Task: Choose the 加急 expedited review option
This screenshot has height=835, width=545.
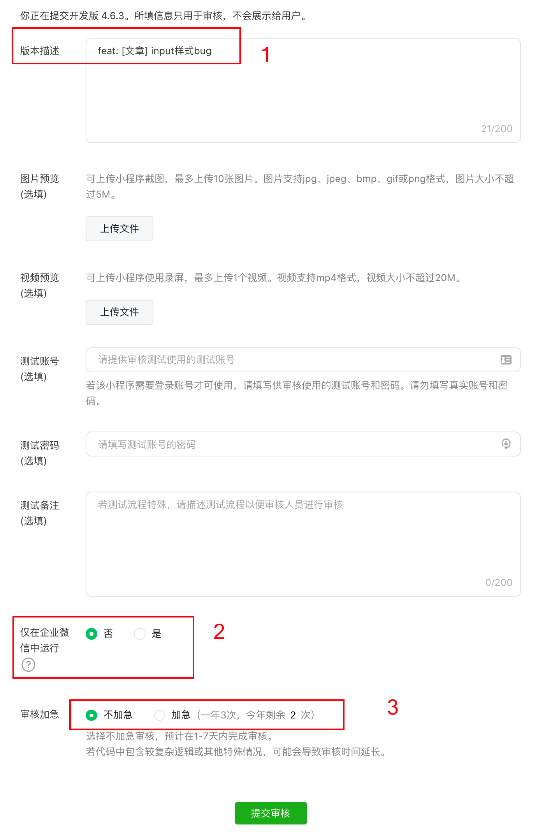Action: pyautogui.click(x=160, y=715)
